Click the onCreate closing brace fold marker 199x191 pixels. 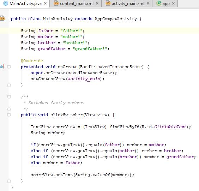(9, 85)
